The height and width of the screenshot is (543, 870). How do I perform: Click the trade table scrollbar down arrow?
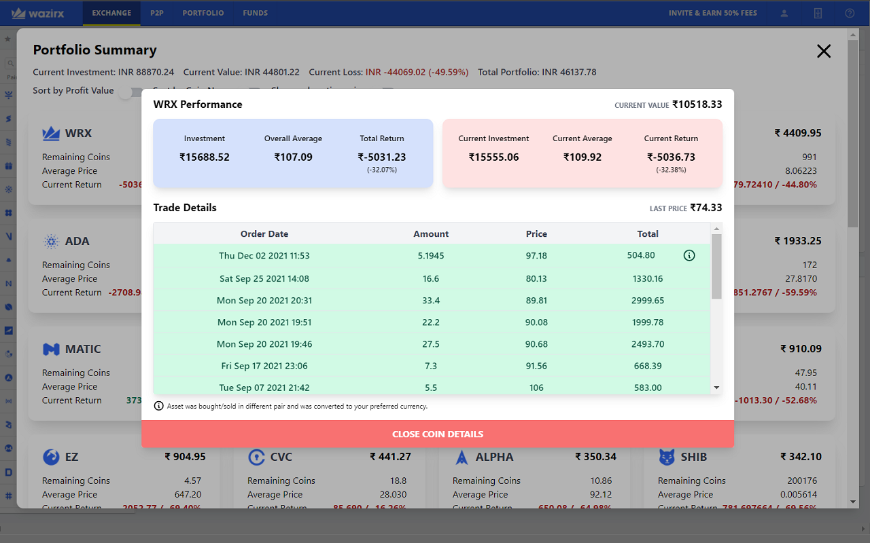716,388
